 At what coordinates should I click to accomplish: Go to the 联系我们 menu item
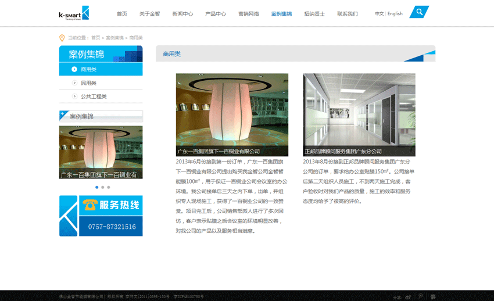coord(348,14)
